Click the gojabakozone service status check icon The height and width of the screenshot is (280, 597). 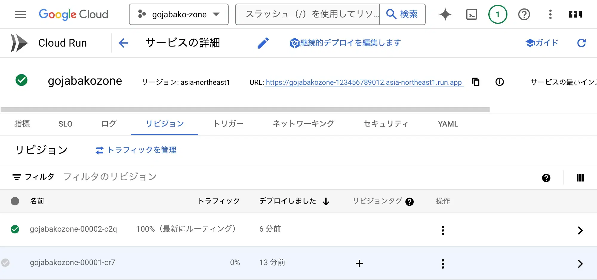[21, 80]
